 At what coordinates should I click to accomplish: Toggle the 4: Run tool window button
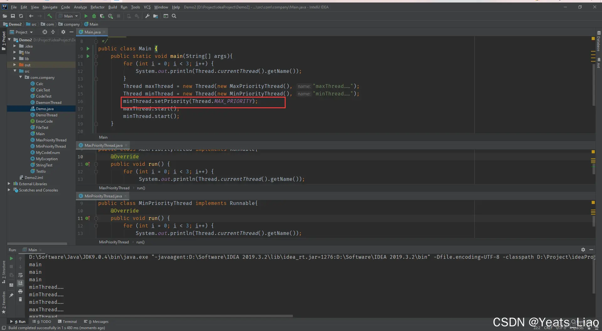(x=18, y=321)
